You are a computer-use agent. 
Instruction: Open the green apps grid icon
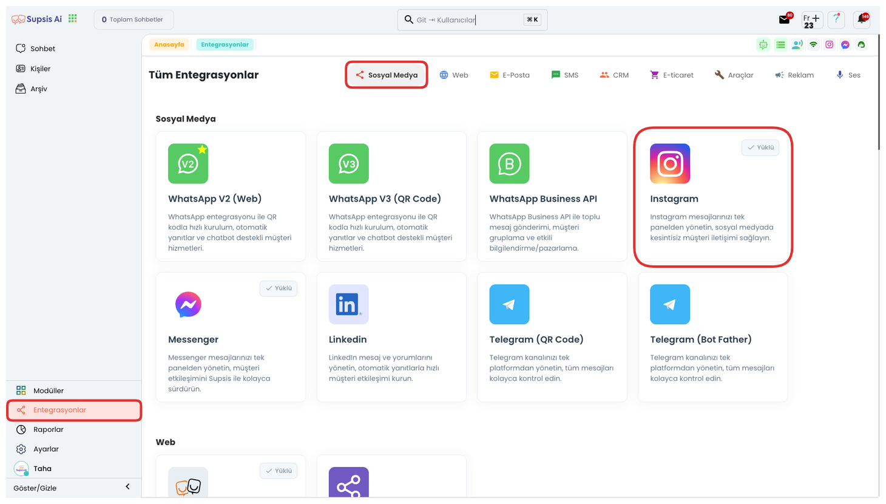73,19
